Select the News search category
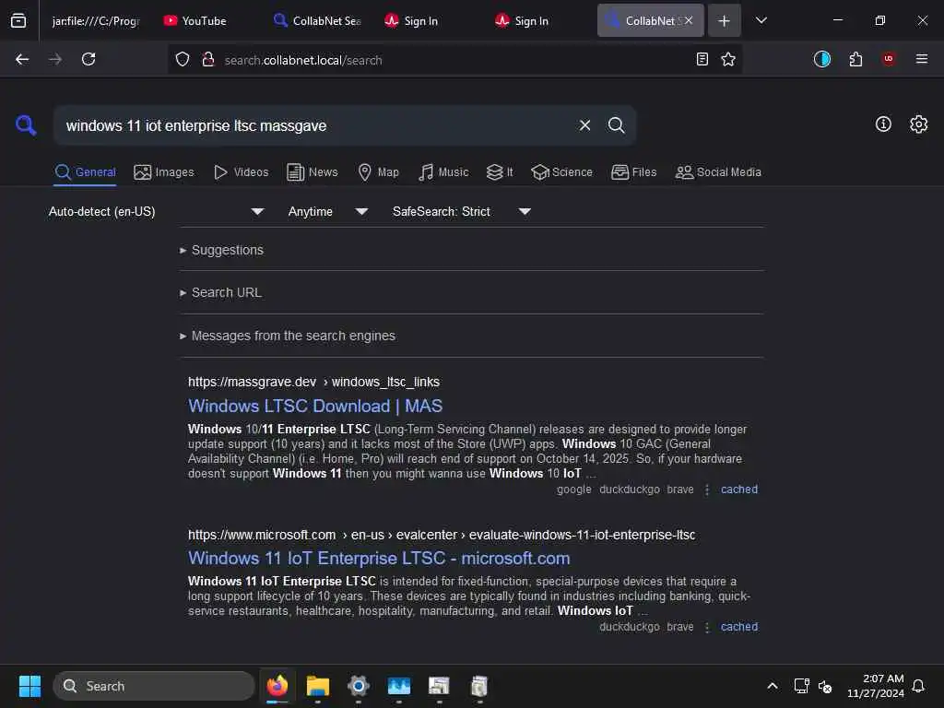944x708 pixels. pyautogui.click(x=313, y=172)
